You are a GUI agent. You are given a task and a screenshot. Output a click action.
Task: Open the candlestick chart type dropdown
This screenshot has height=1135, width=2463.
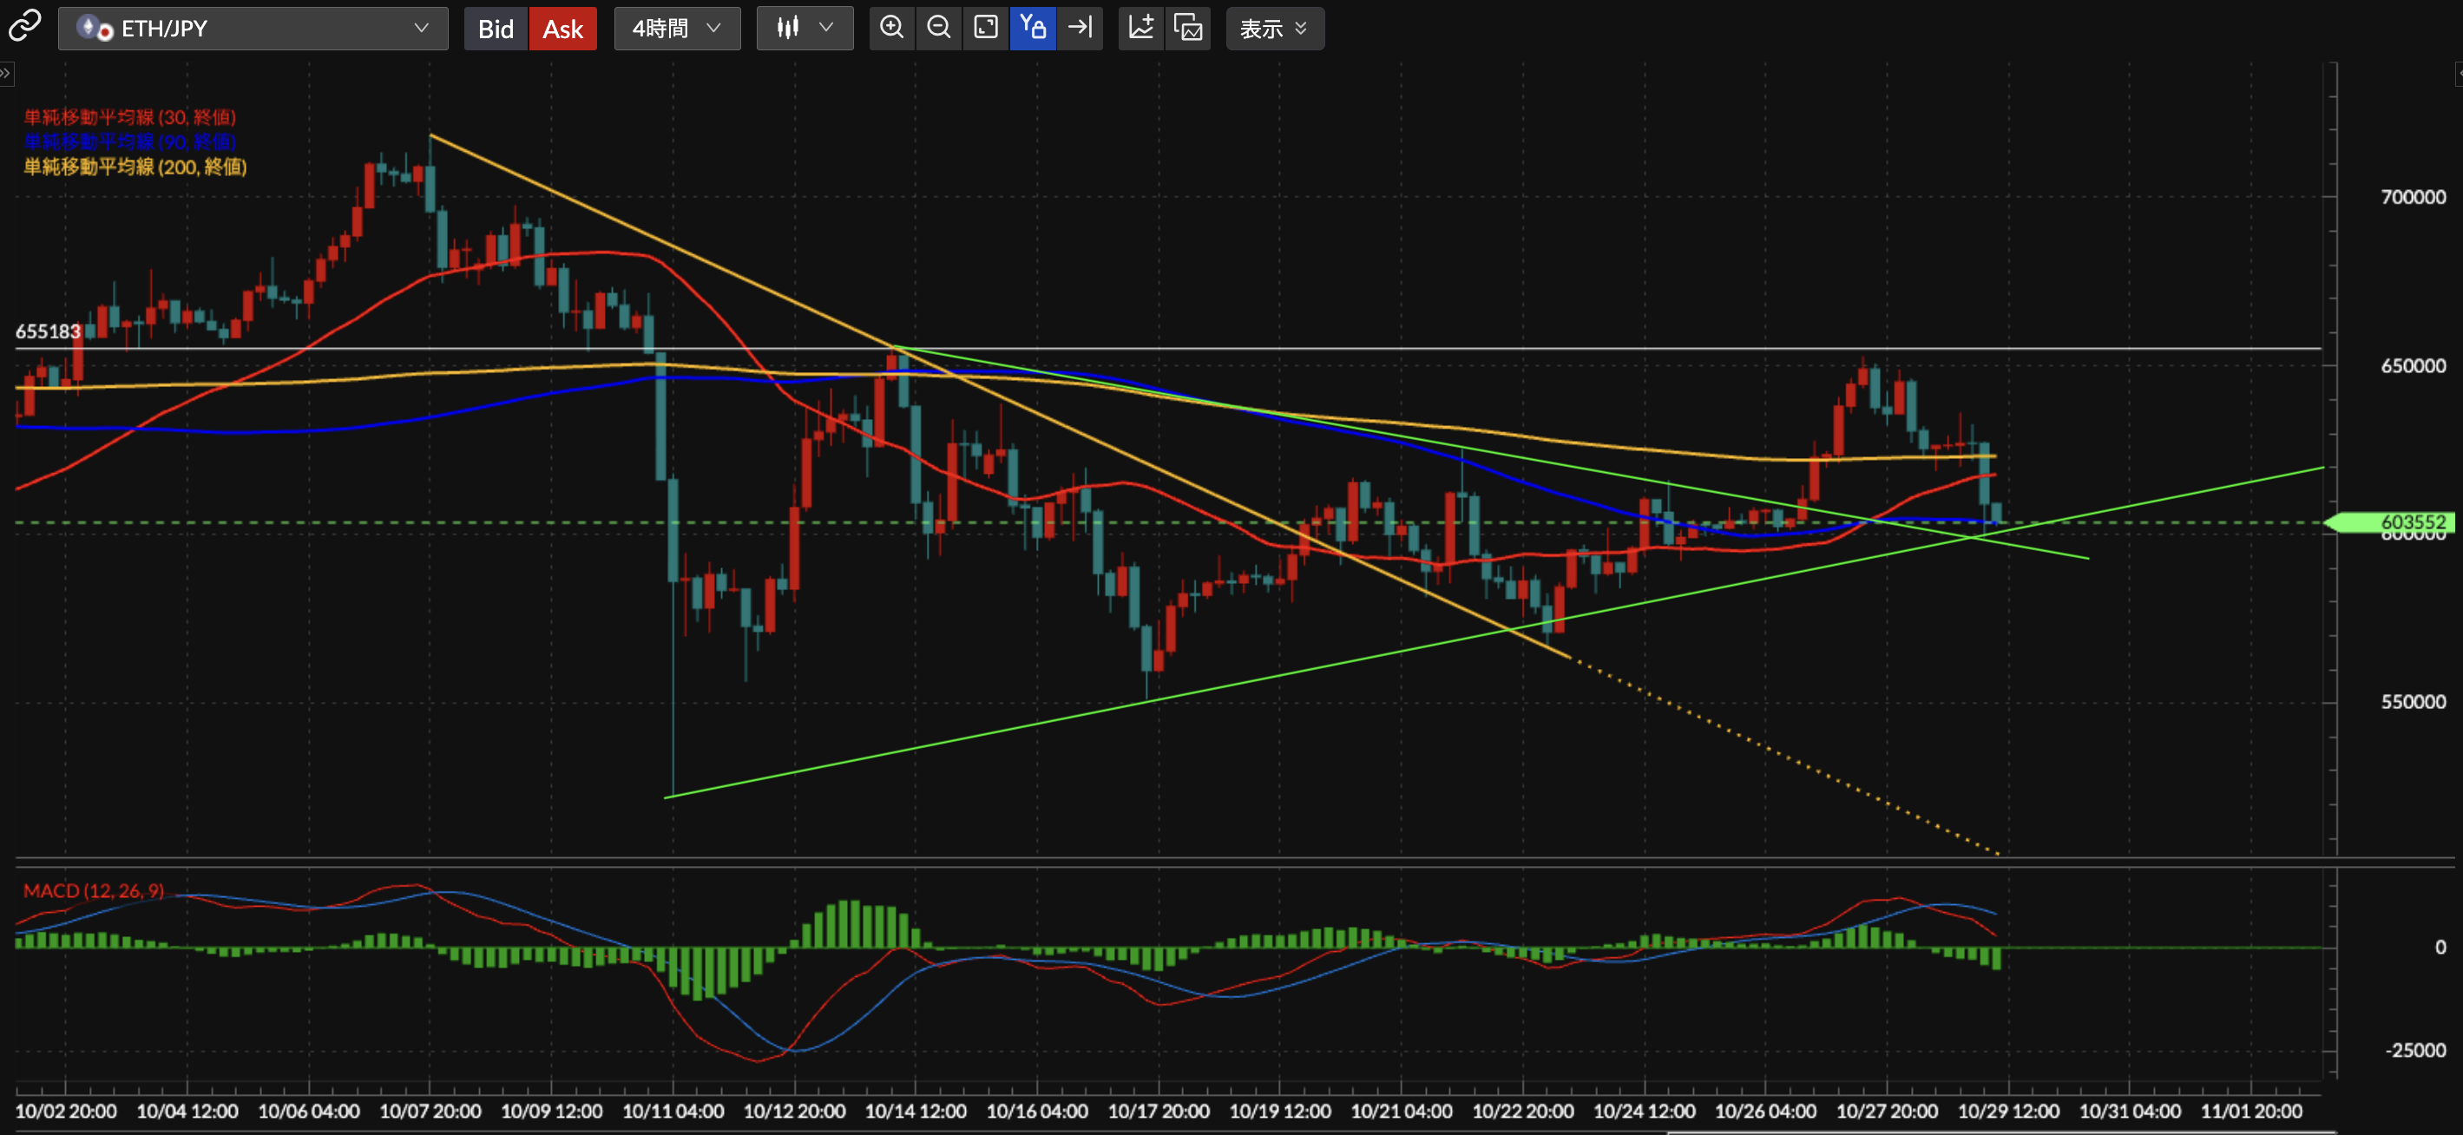tap(805, 29)
